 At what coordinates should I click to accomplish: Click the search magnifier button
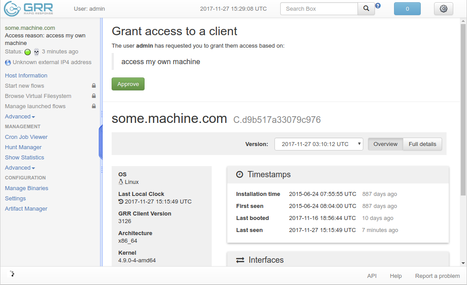click(x=366, y=8)
